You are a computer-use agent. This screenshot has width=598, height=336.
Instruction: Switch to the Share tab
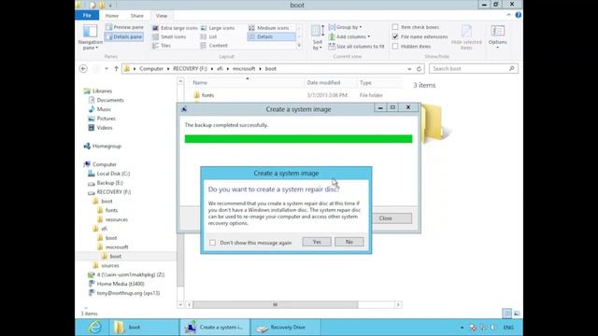[137, 16]
